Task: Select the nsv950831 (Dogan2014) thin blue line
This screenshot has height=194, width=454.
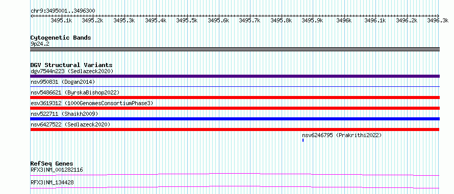Action: point(235,86)
